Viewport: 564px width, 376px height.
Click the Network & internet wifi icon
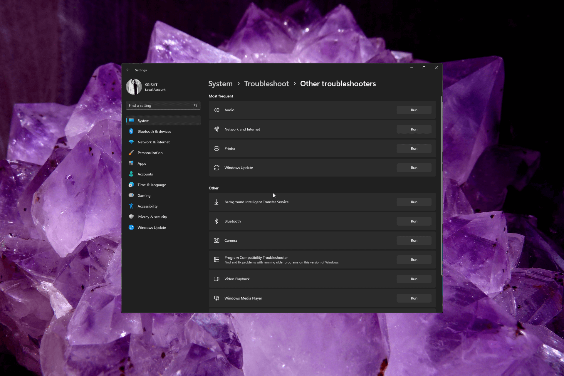point(131,142)
